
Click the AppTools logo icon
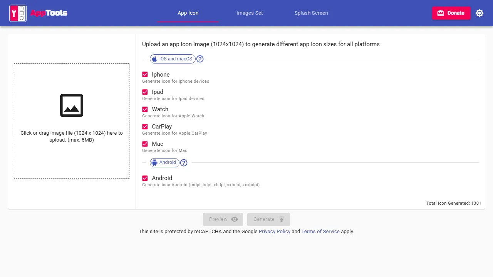pyautogui.click(x=18, y=13)
